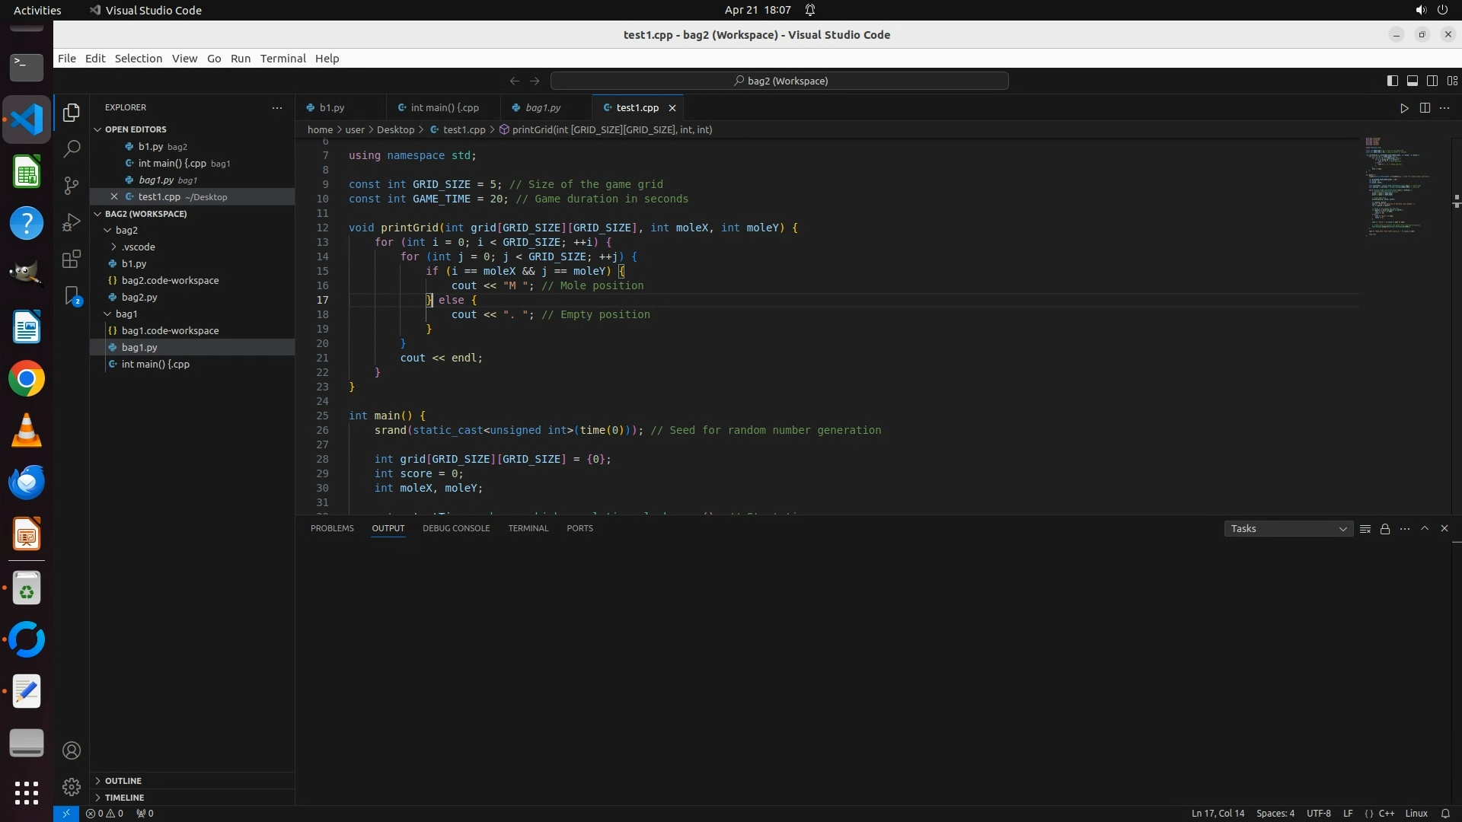Open the Search view in activity bar
The width and height of the screenshot is (1462, 822).
(72, 149)
